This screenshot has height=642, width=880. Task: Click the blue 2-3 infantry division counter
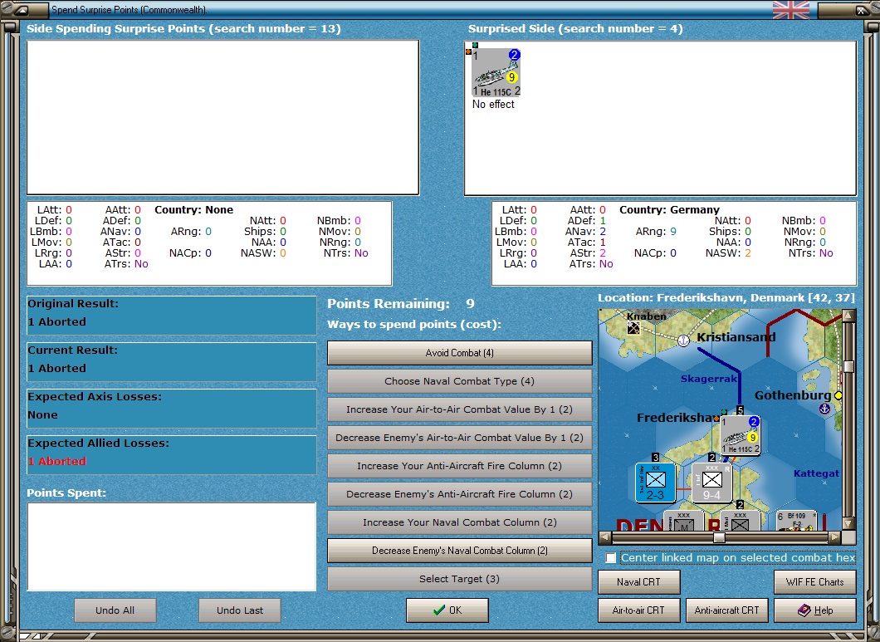(x=655, y=483)
